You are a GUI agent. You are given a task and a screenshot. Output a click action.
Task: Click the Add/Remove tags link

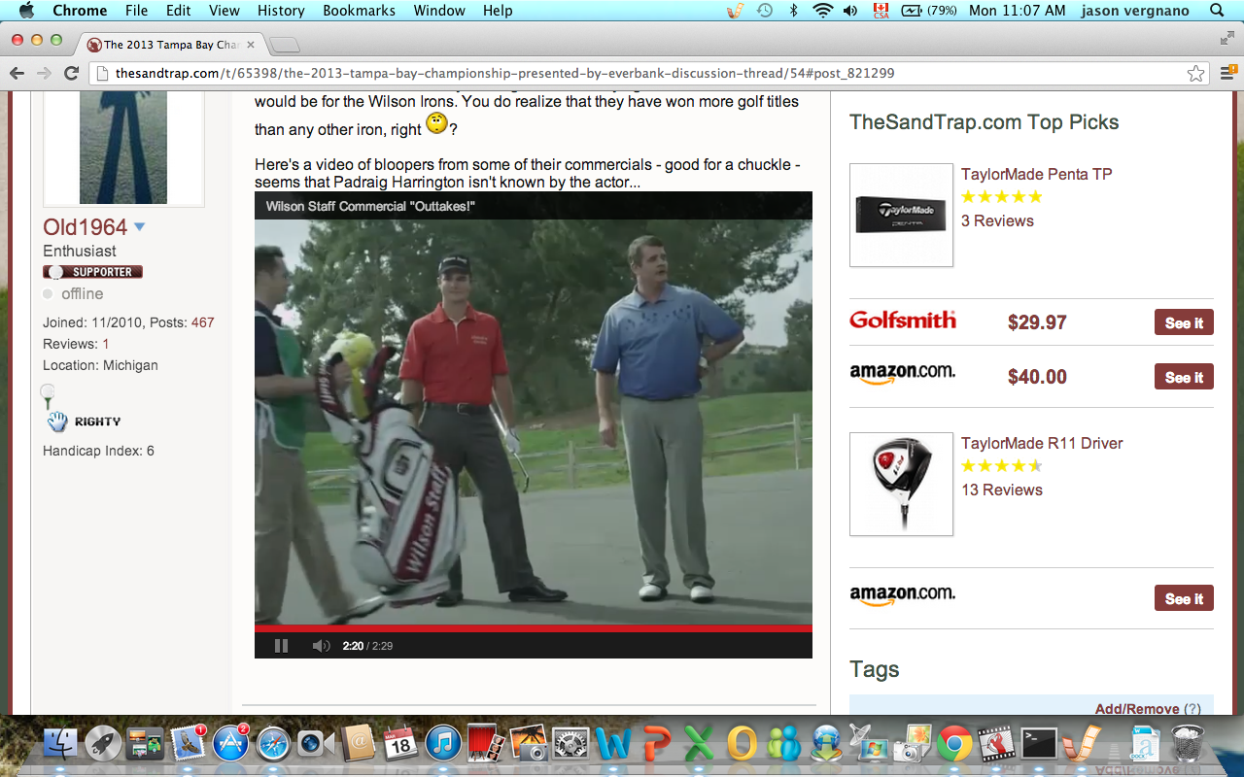pyautogui.click(x=1137, y=709)
